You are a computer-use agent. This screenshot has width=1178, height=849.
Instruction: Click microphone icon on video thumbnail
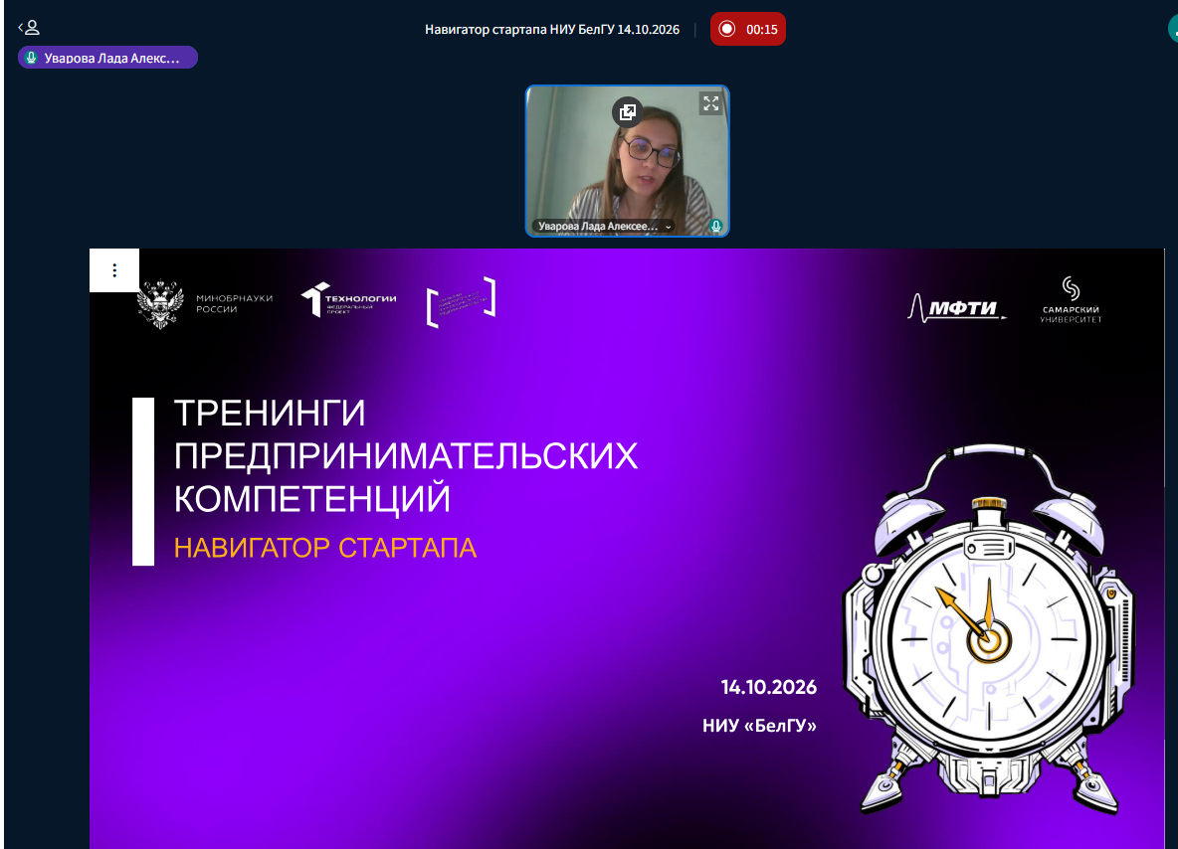click(716, 226)
